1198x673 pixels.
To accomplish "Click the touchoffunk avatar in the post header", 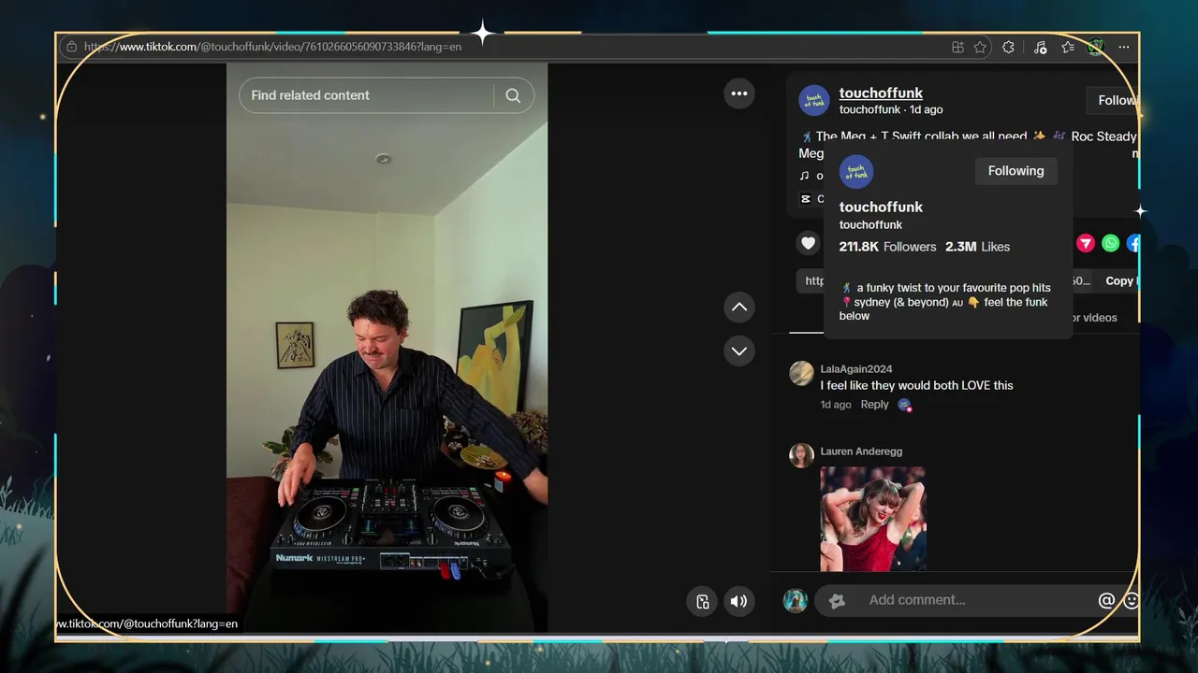I will coord(814,101).
